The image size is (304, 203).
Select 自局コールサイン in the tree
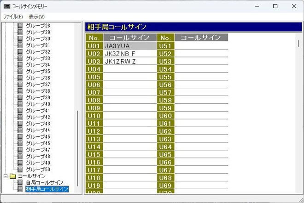44,182
